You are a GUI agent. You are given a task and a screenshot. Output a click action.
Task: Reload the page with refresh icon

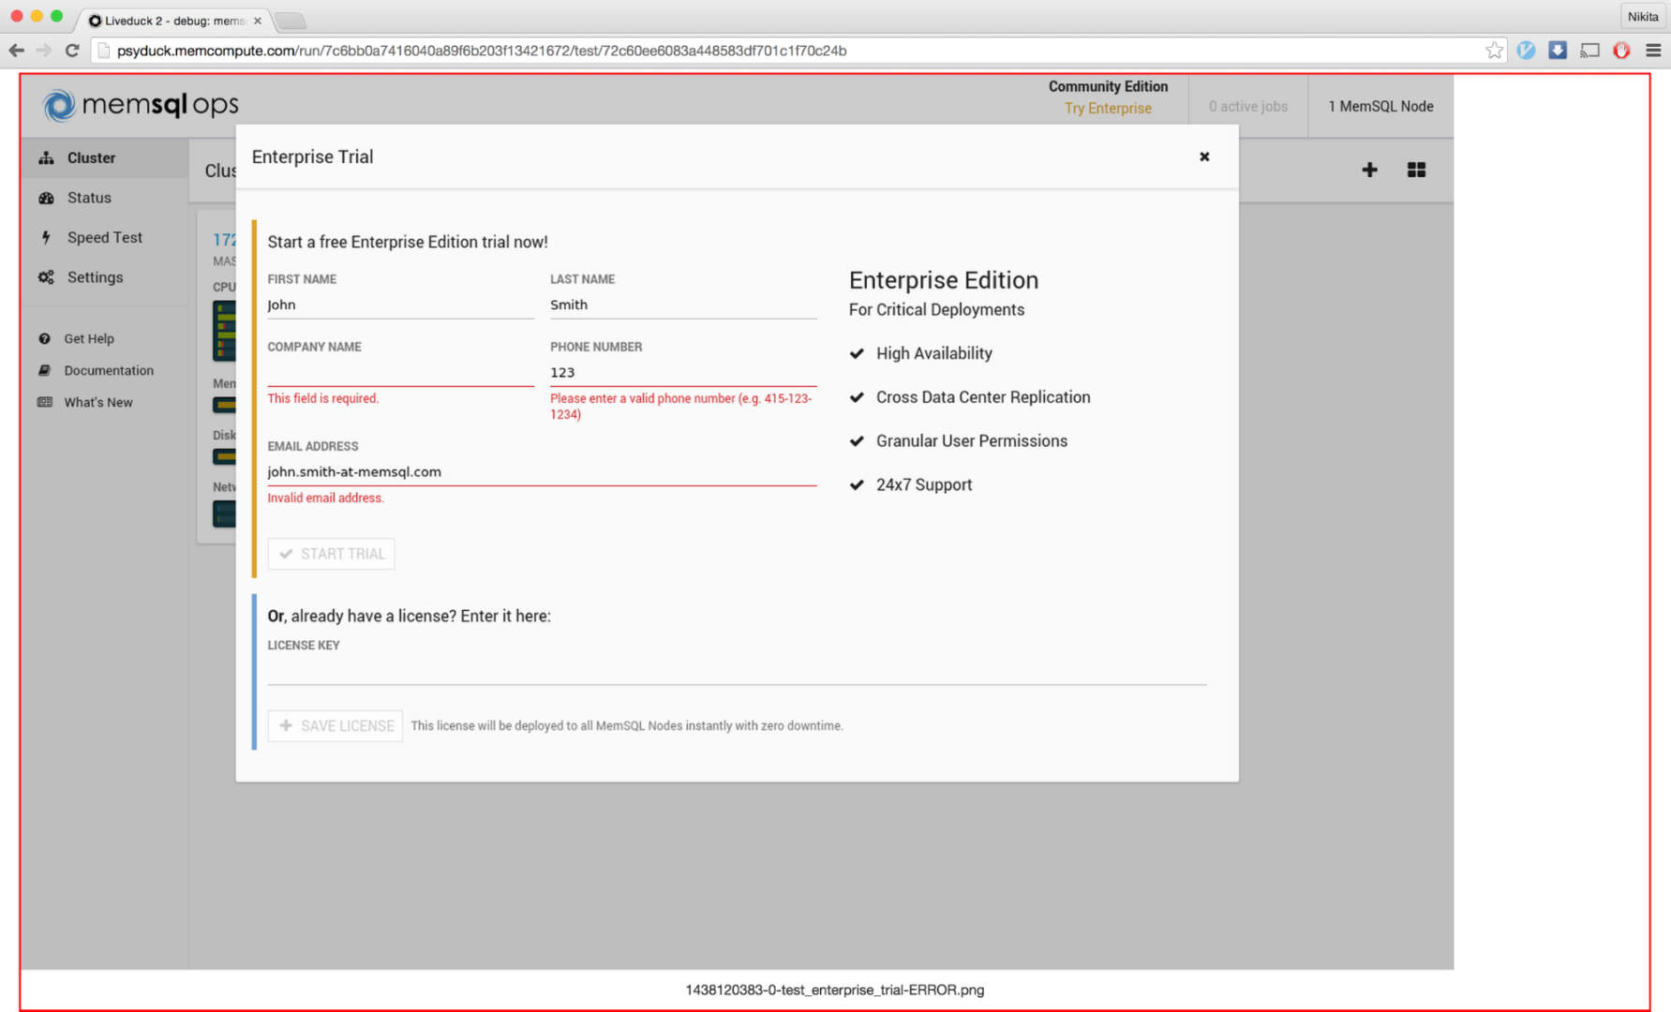(72, 51)
